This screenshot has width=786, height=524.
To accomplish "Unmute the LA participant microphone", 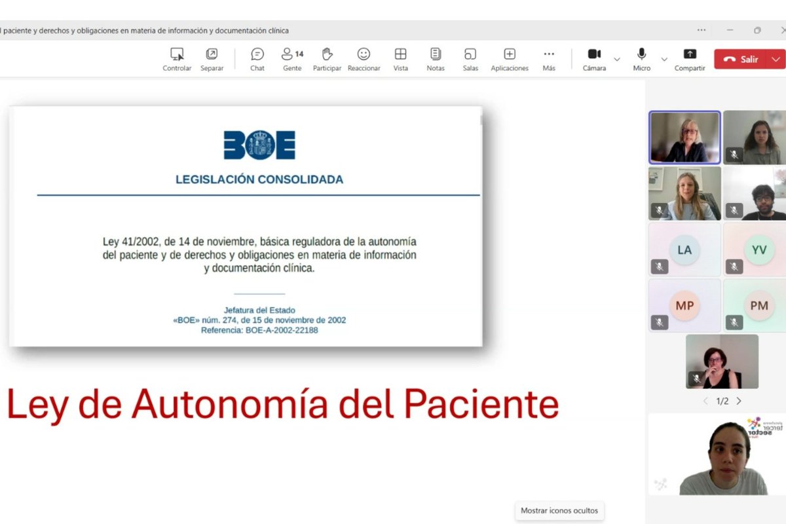I will (x=658, y=267).
